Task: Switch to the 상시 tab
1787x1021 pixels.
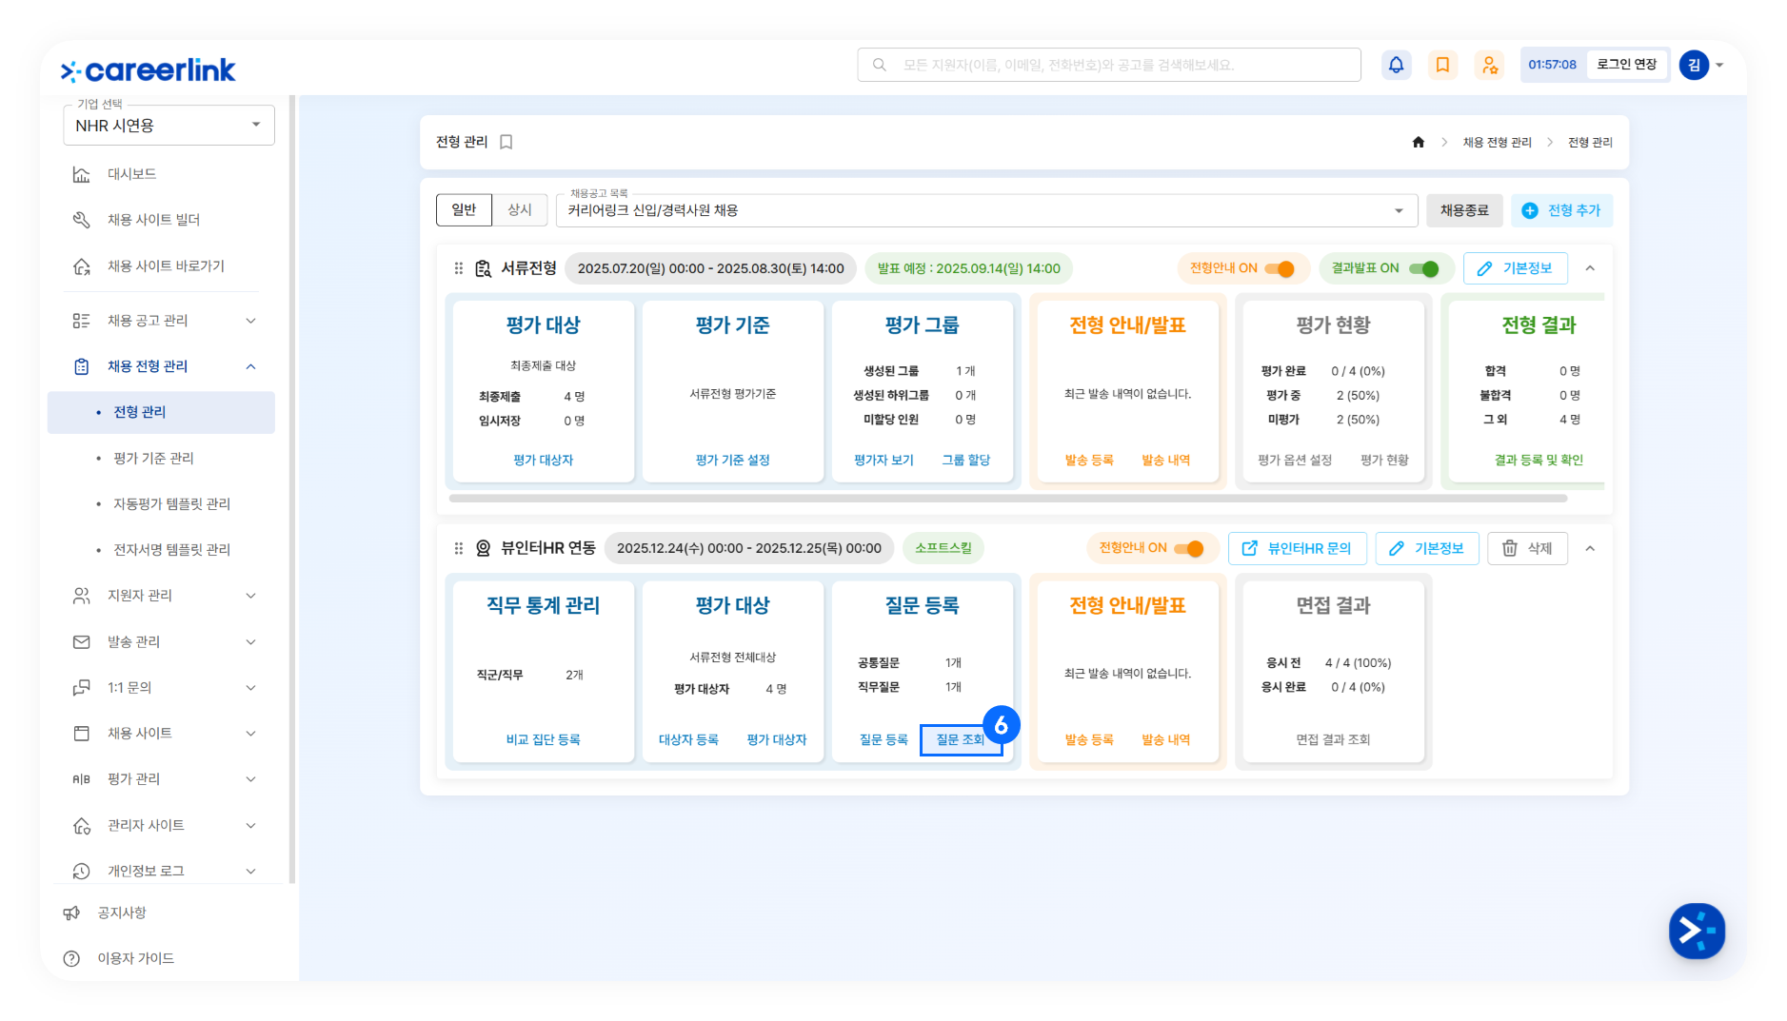Action: click(x=520, y=210)
